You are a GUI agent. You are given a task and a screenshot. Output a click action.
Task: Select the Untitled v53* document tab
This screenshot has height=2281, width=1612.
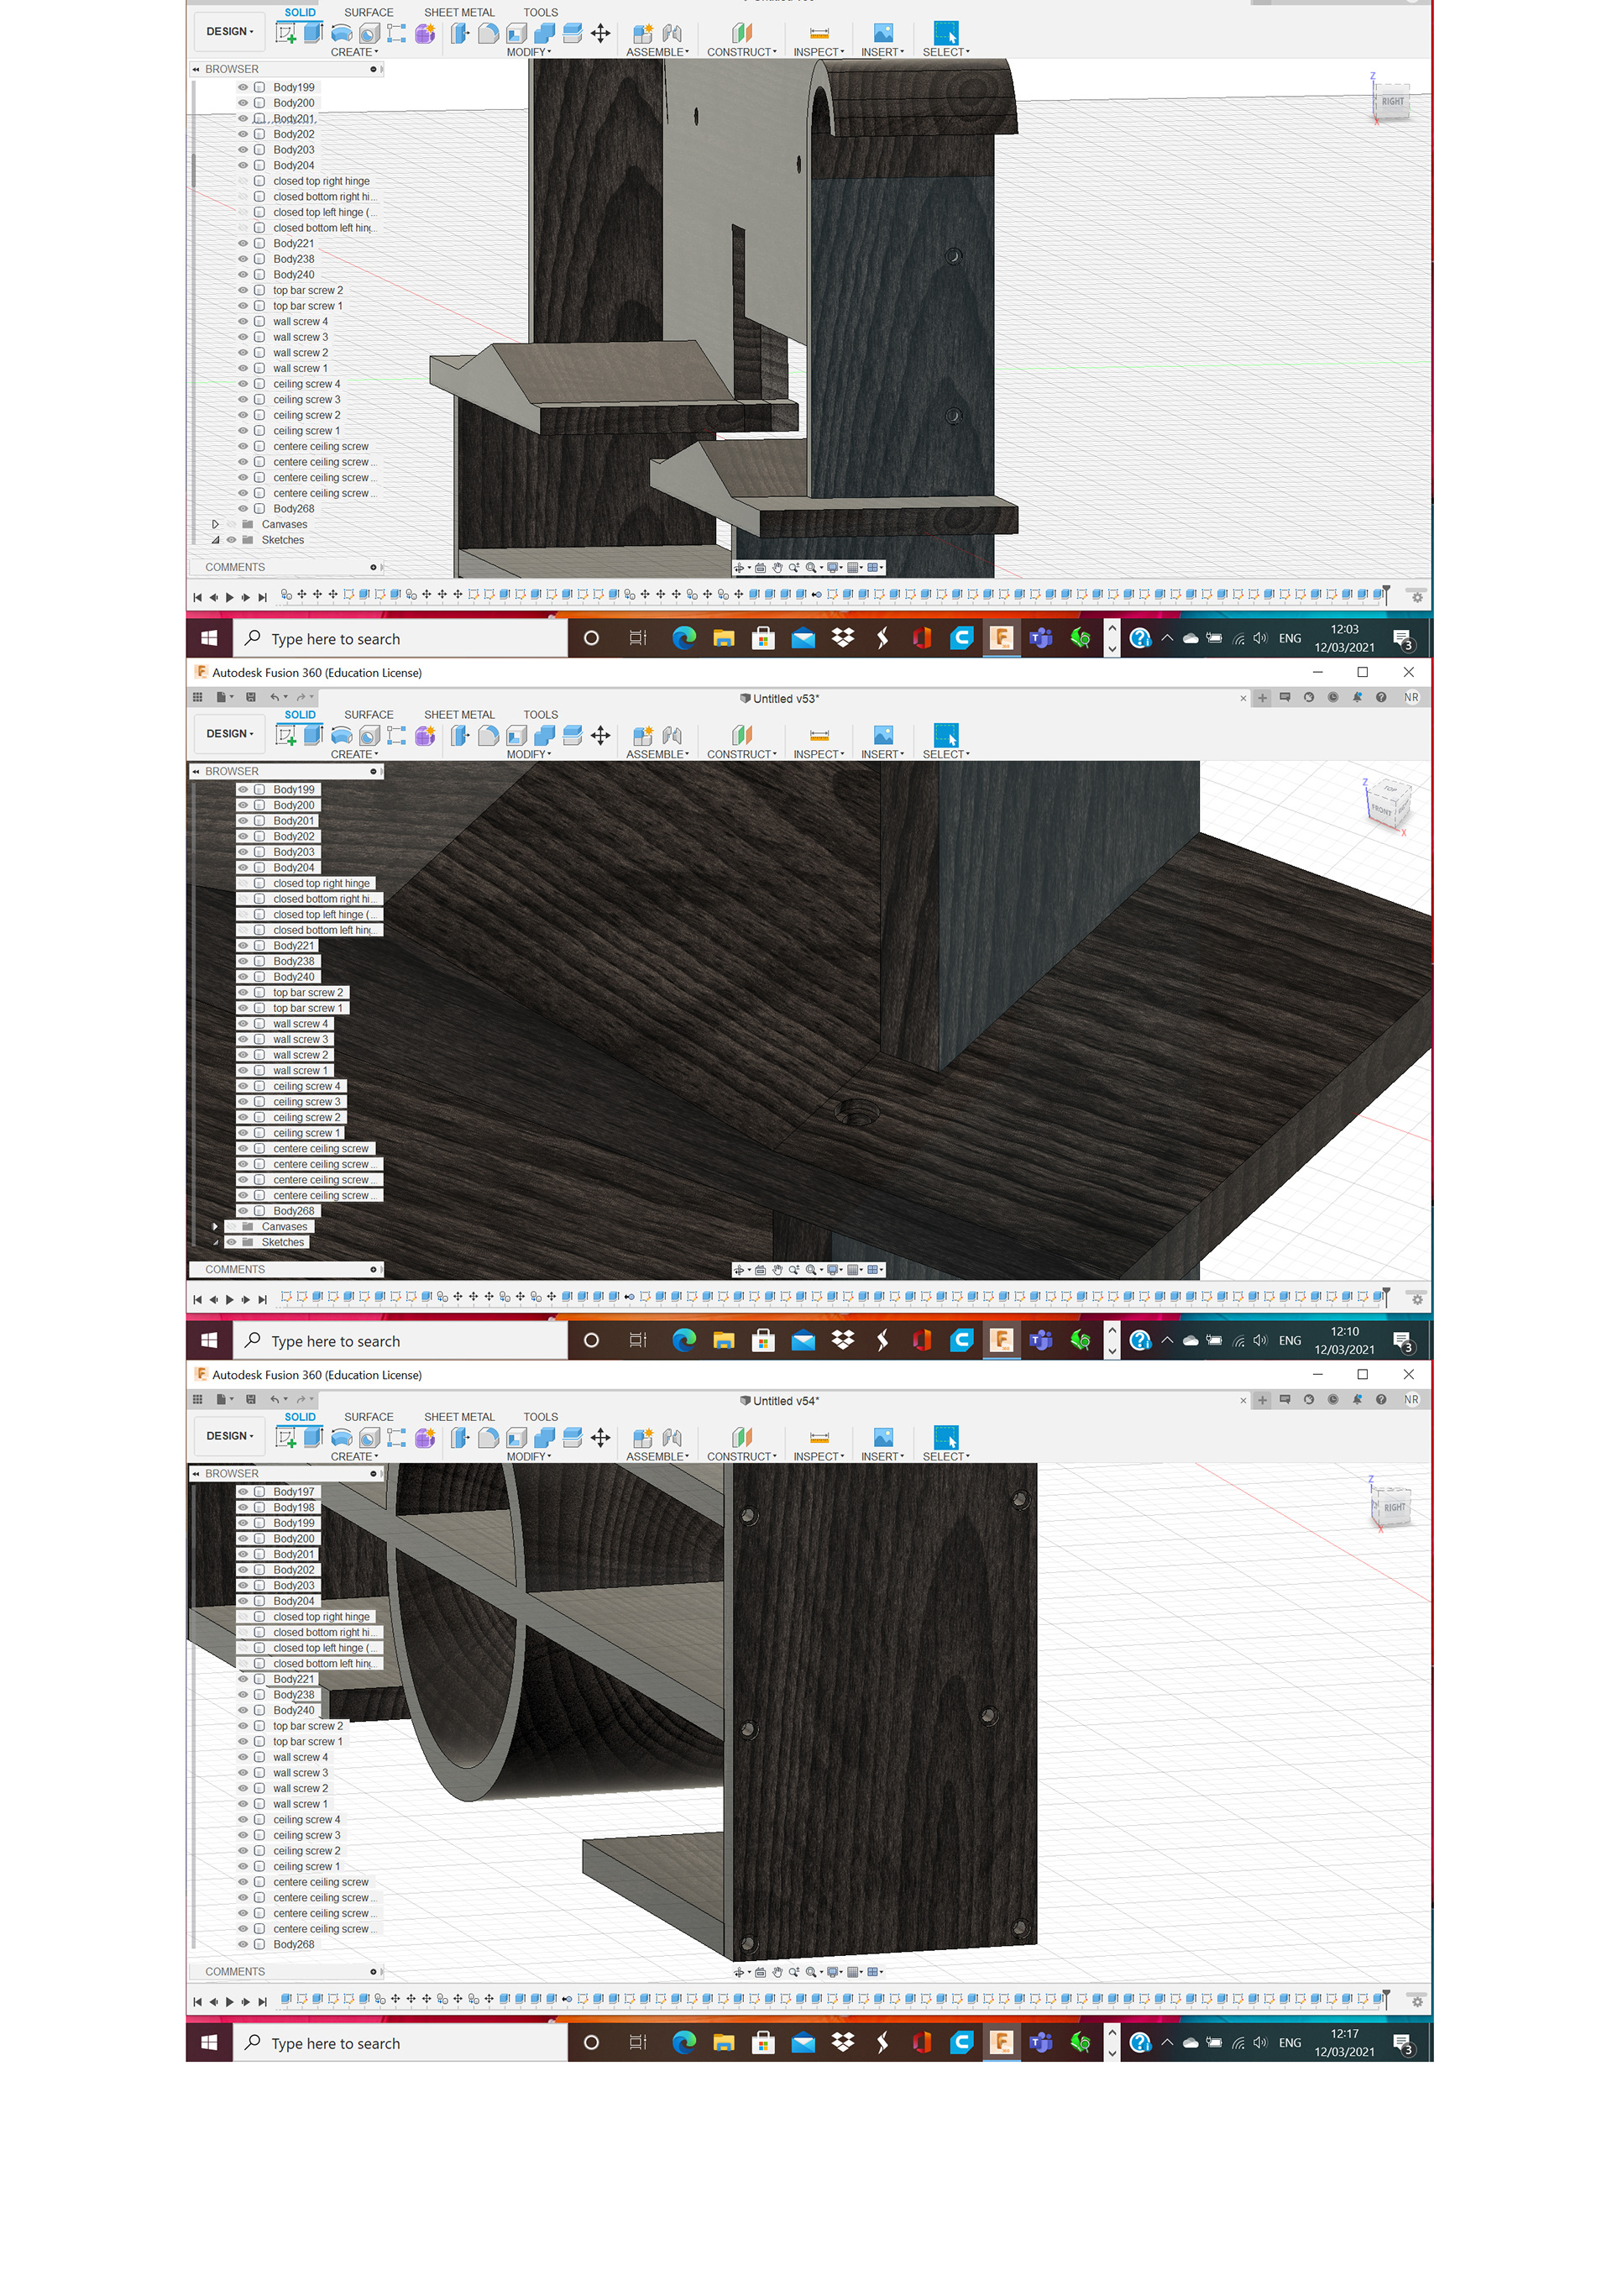tap(780, 700)
